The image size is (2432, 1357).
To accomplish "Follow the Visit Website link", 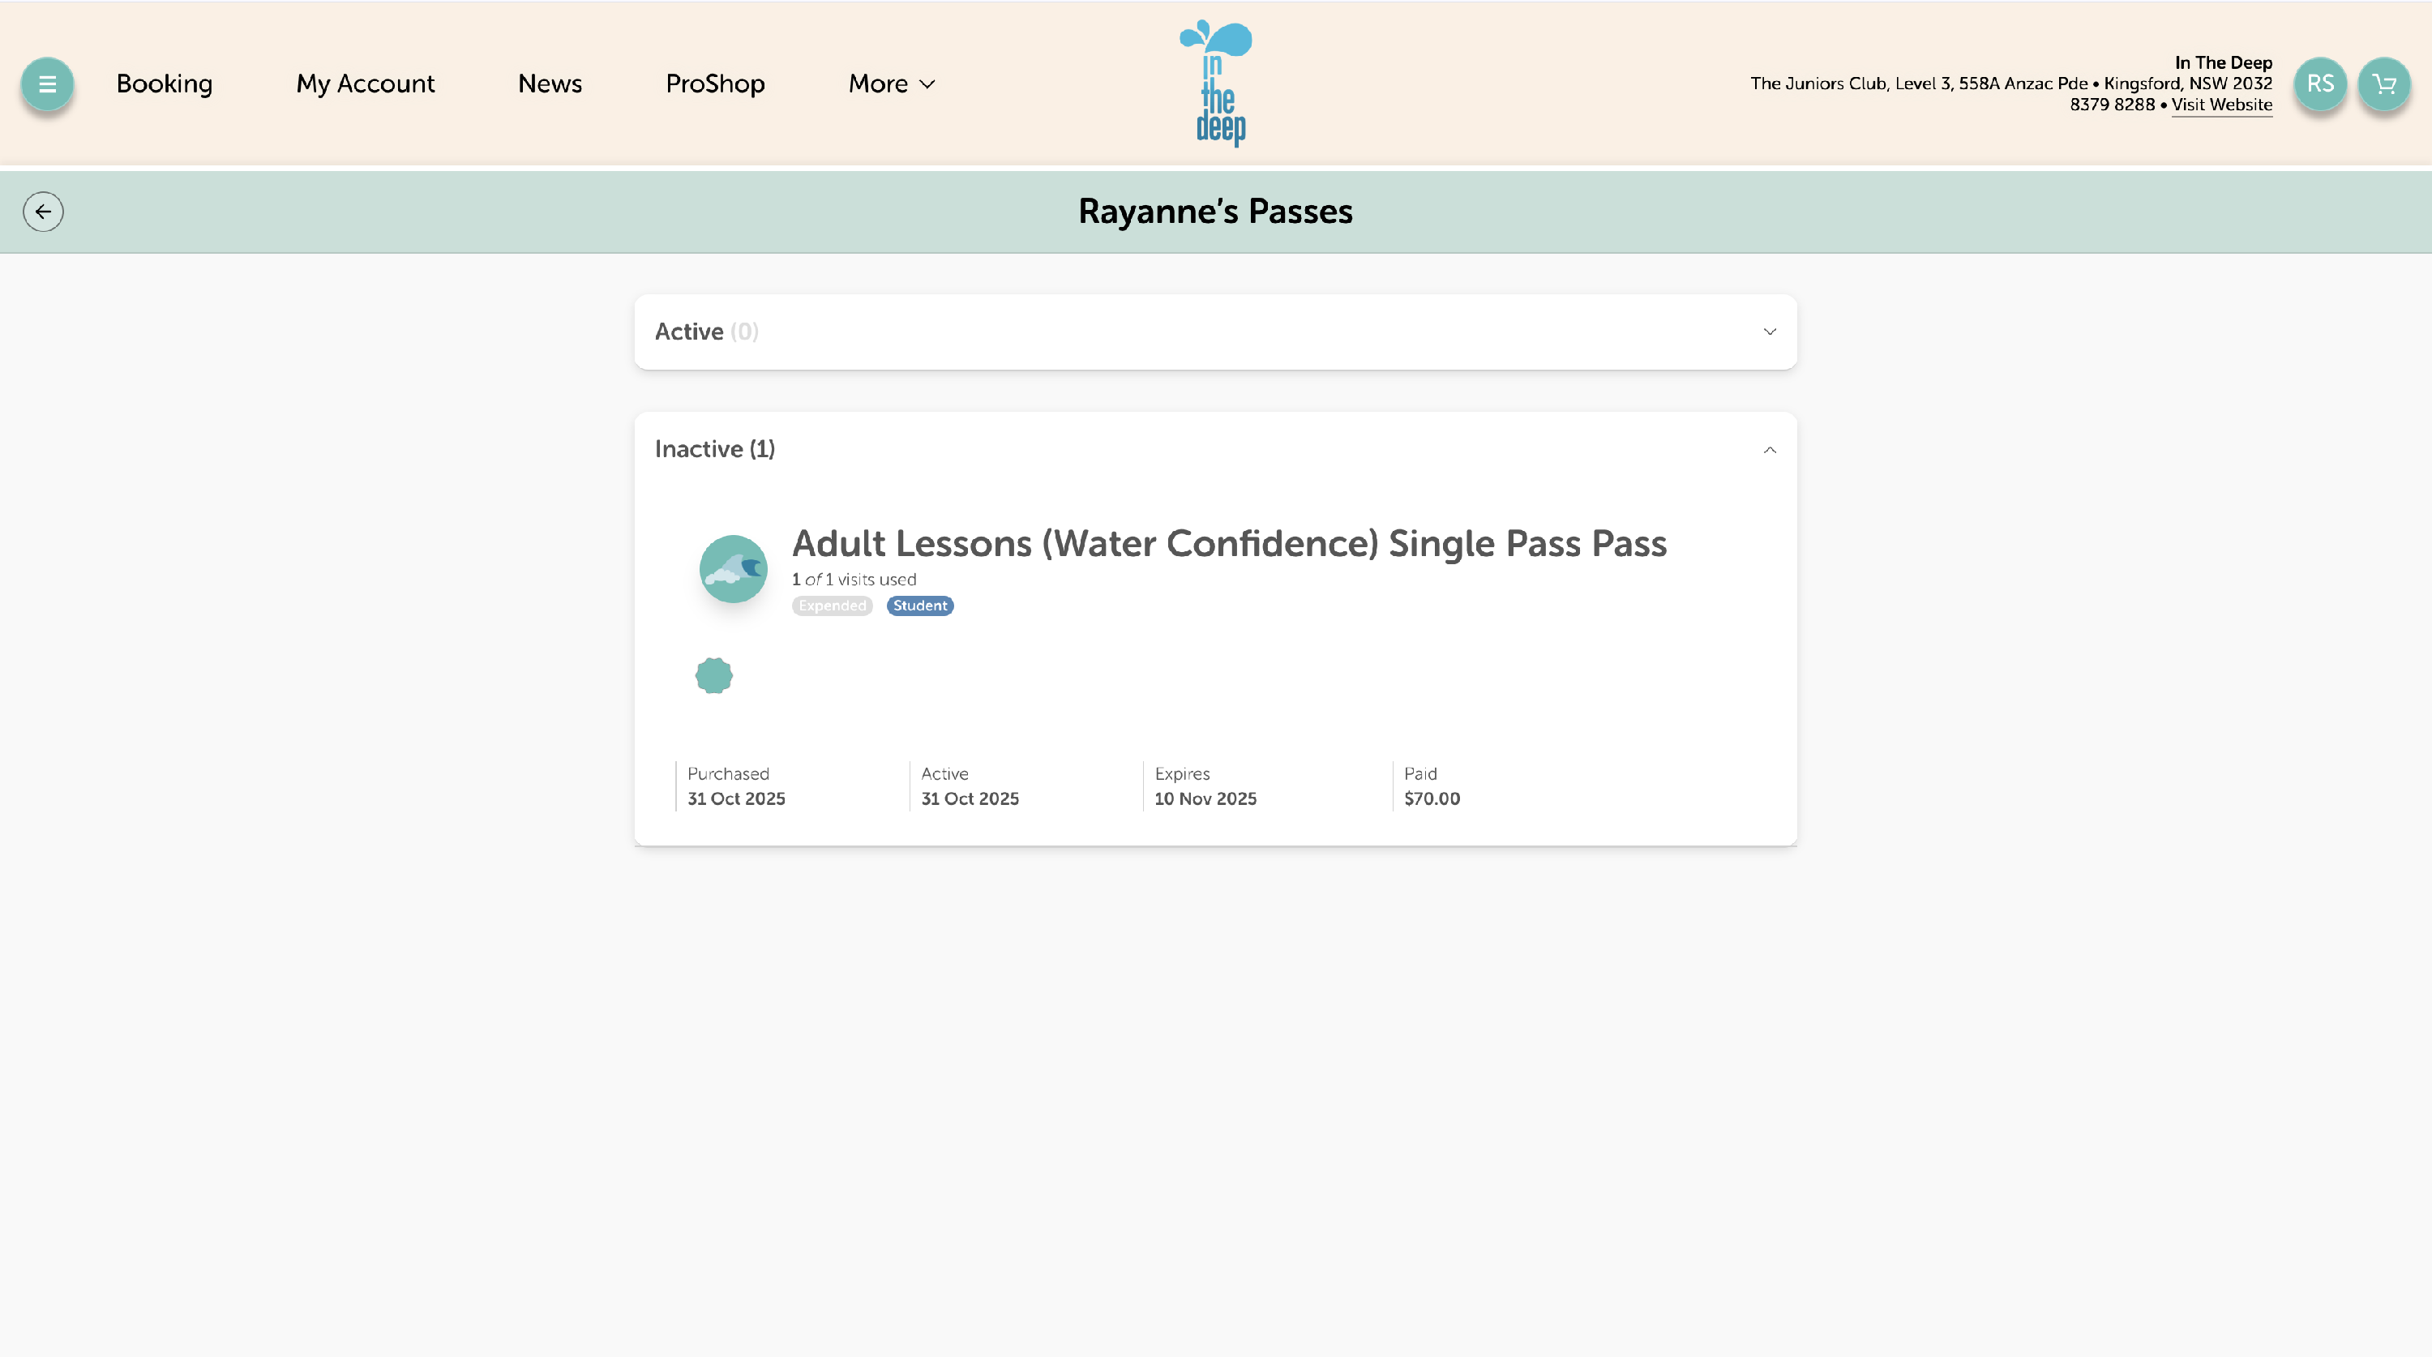I will [2220, 105].
